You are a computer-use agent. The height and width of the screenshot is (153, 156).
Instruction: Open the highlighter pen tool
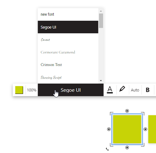click(x=122, y=89)
